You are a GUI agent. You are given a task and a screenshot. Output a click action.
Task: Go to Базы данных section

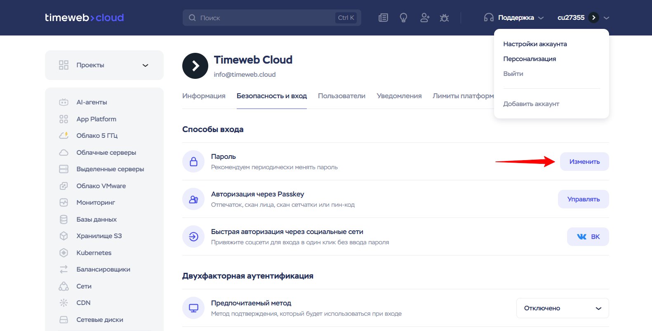tap(97, 219)
